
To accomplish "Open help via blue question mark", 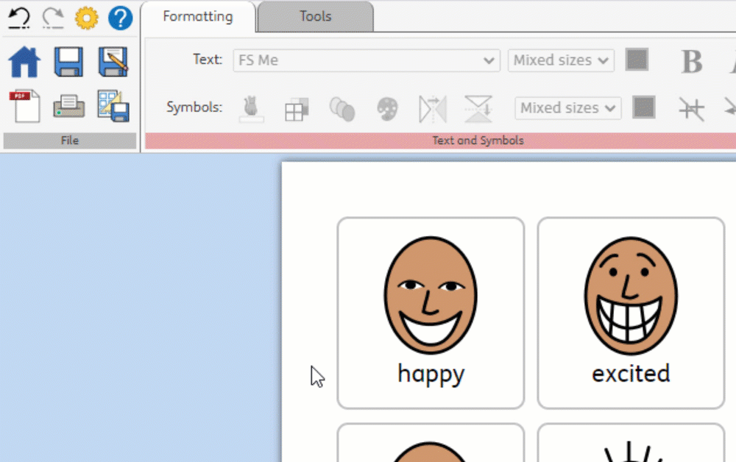I will pyautogui.click(x=120, y=18).
